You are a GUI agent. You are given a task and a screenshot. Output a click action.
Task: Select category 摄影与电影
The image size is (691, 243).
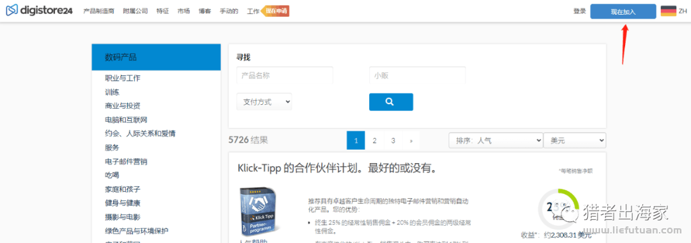[122, 217]
